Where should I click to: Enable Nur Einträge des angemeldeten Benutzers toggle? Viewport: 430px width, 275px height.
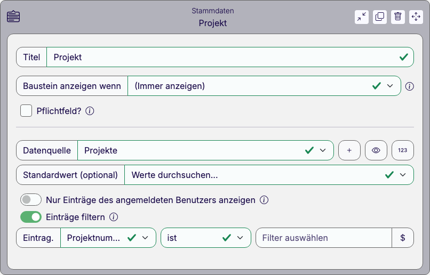[x=31, y=200]
